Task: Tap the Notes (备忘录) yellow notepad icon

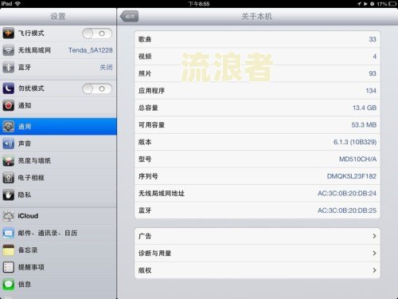Action: point(8,250)
